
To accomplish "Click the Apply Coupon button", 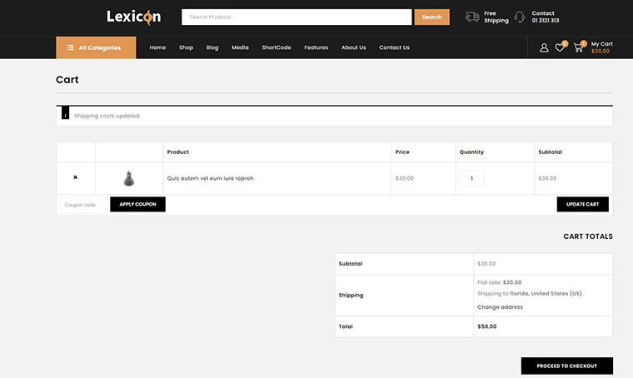I will [x=137, y=204].
